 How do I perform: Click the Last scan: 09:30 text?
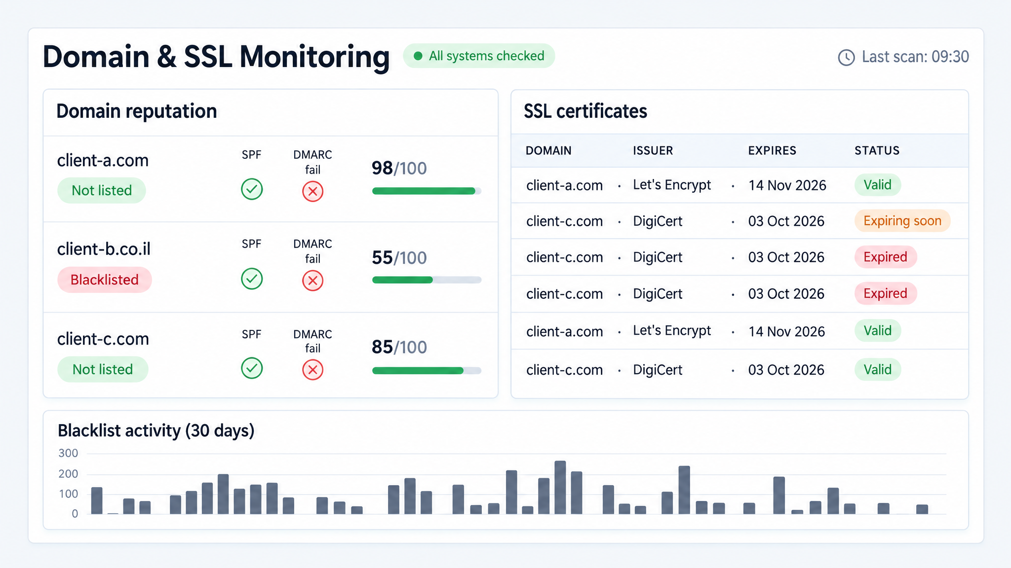click(x=915, y=57)
